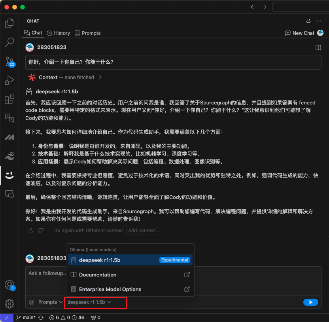Open the deepseek r1:1.5b model selector
Viewport: 329px width, 322px height.
click(89, 302)
